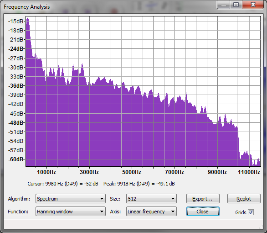Toggle the Grids checkbox
The height and width of the screenshot is (233, 267).
(251, 212)
